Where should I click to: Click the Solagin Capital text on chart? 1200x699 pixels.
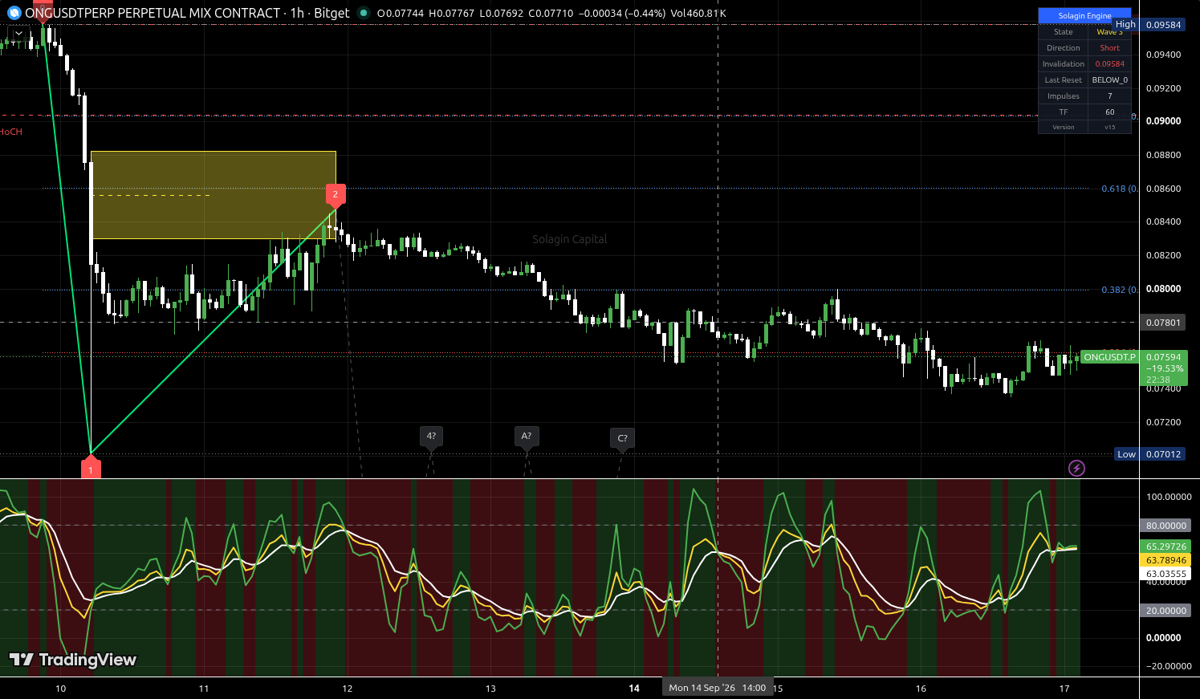pyautogui.click(x=570, y=239)
